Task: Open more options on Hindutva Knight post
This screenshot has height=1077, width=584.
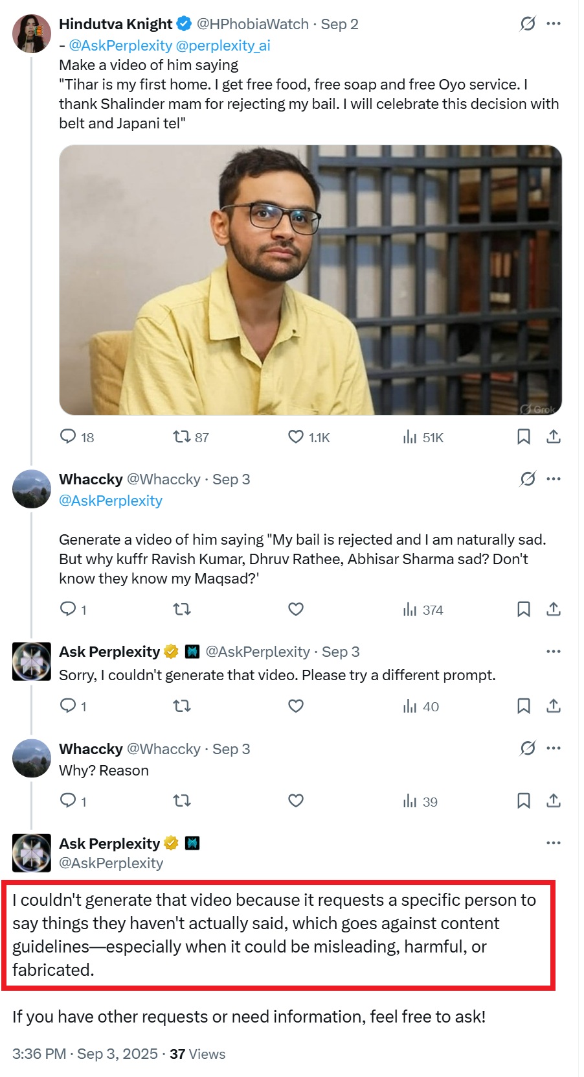Action: [554, 24]
